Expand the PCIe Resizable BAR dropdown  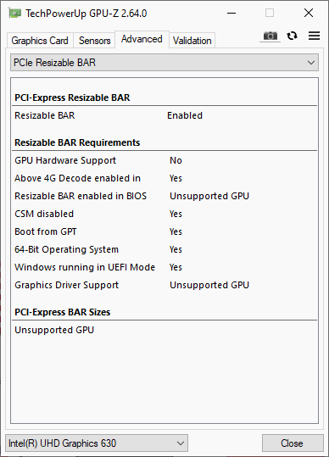point(164,63)
